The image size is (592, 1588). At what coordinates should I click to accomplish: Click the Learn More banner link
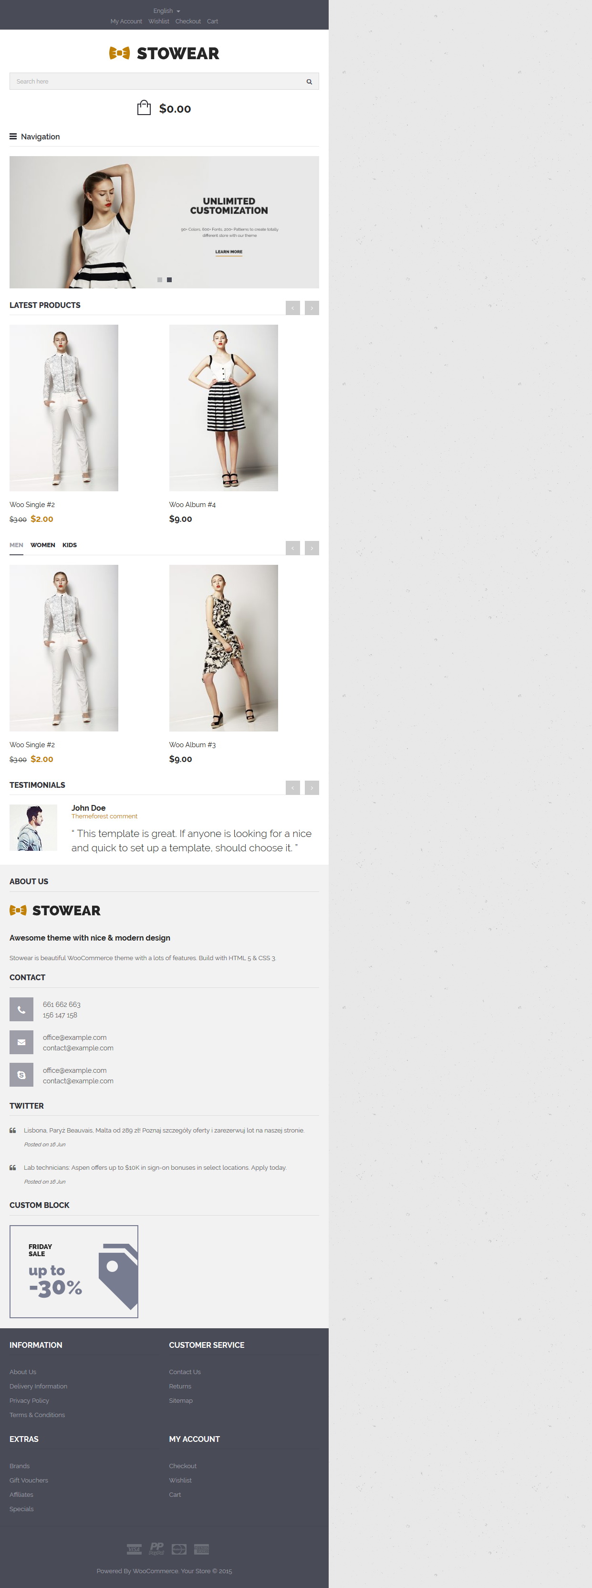(x=228, y=252)
